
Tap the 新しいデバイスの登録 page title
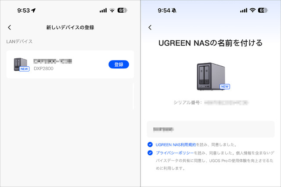tap(70, 27)
